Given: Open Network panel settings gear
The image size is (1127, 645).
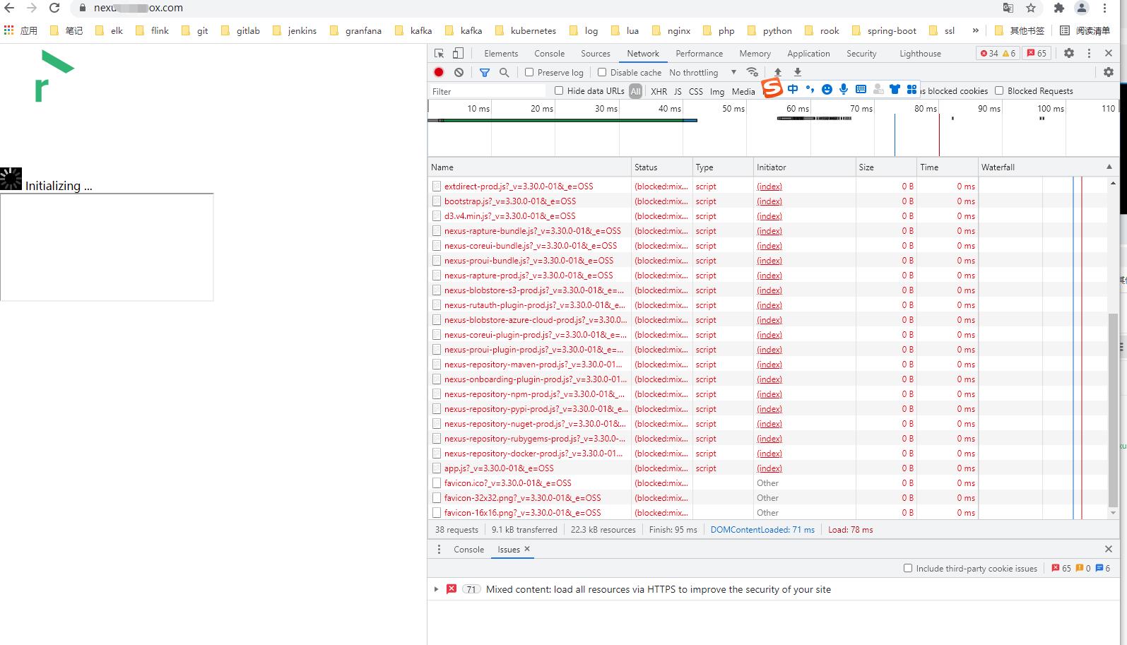Looking at the screenshot, I should [1109, 72].
